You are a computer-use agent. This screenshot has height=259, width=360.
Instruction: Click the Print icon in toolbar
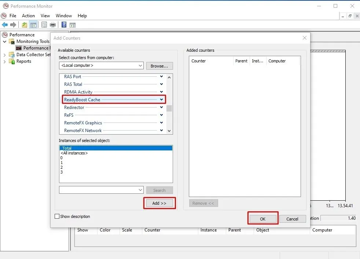53,25
